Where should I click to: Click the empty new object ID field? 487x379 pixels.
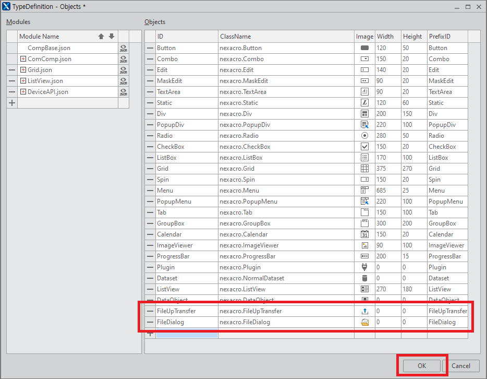[187, 334]
